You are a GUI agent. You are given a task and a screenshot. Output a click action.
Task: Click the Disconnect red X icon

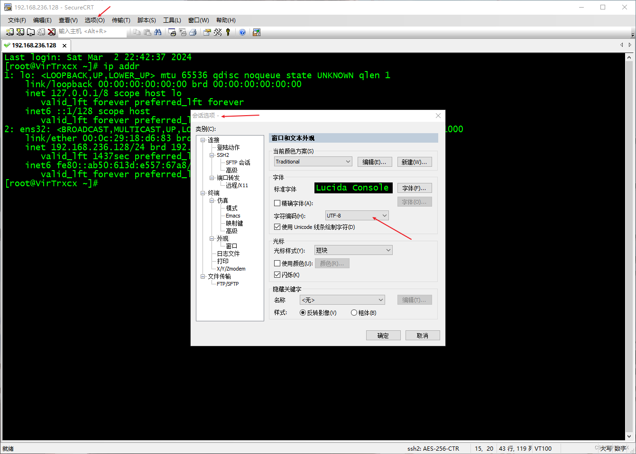(52, 32)
